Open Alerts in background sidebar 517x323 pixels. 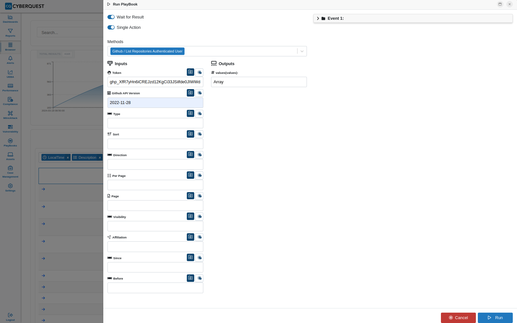pos(10,60)
